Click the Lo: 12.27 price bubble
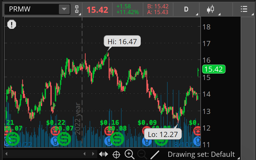 (163, 134)
